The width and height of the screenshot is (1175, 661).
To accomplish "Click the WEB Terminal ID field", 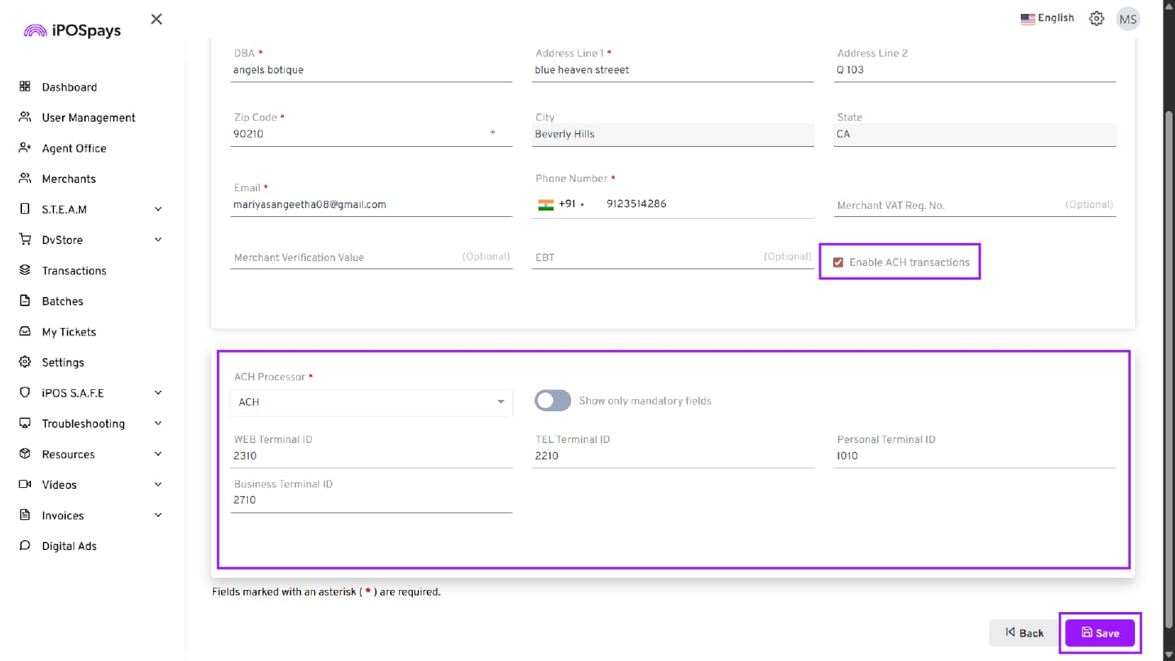I will tap(371, 456).
